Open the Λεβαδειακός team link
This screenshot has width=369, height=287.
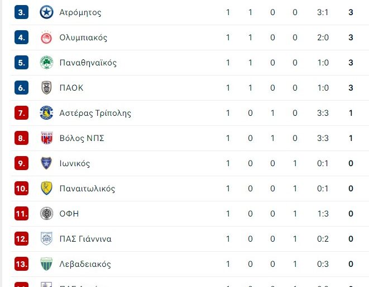tap(85, 264)
